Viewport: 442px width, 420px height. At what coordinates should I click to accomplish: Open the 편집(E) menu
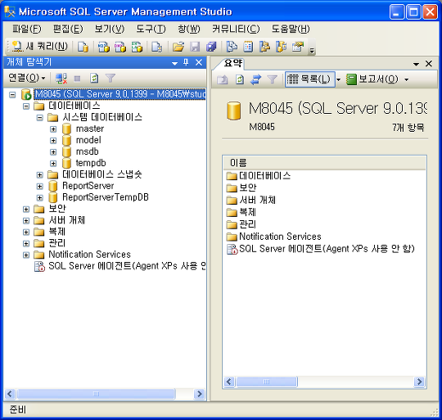pyautogui.click(x=68, y=29)
